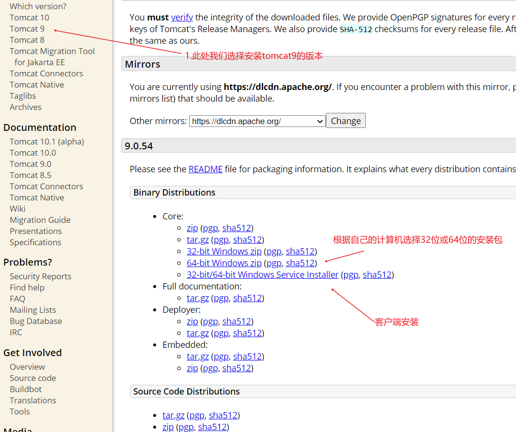
Task: Open Tomcat 9.0 documentation
Action: [x=31, y=164]
